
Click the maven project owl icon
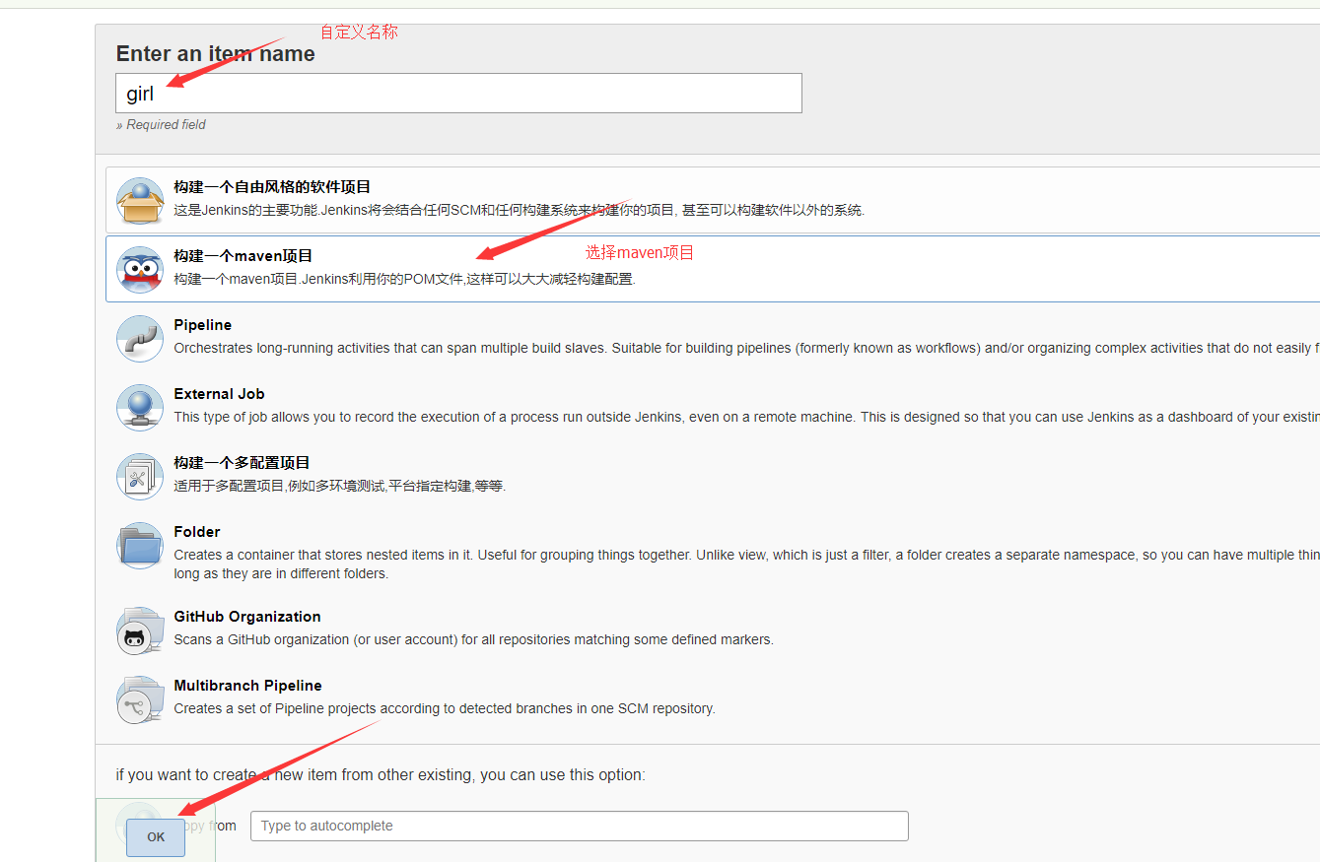pos(139,270)
